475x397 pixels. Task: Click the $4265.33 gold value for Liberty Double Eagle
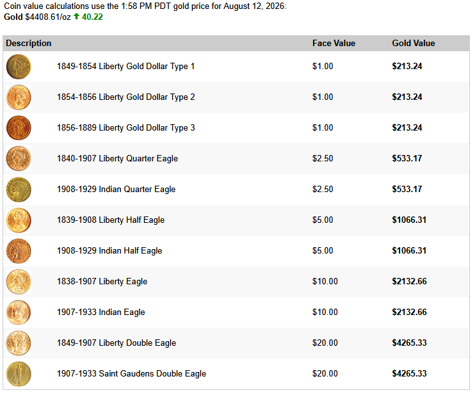click(409, 343)
